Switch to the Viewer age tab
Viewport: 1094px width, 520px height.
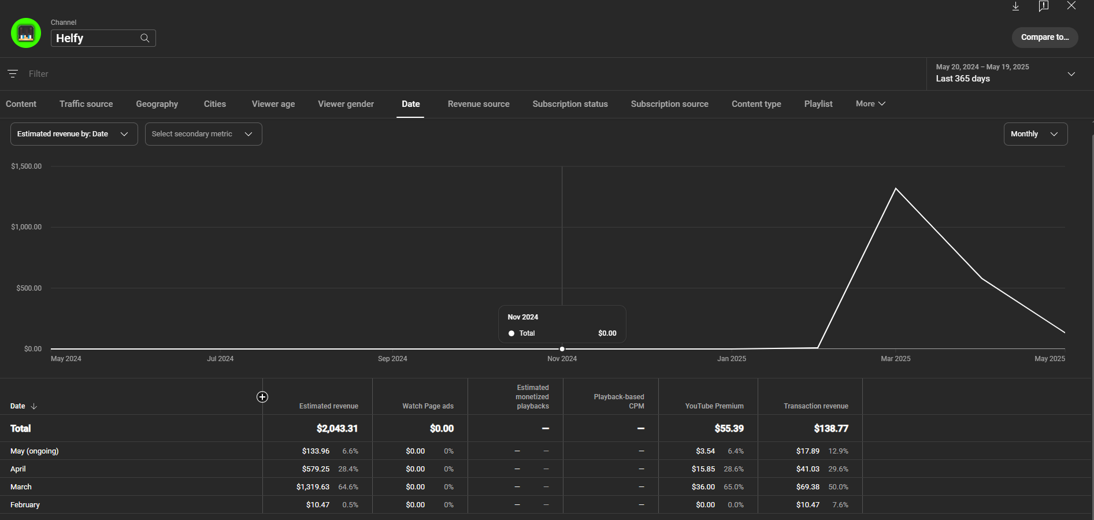pos(273,104)
